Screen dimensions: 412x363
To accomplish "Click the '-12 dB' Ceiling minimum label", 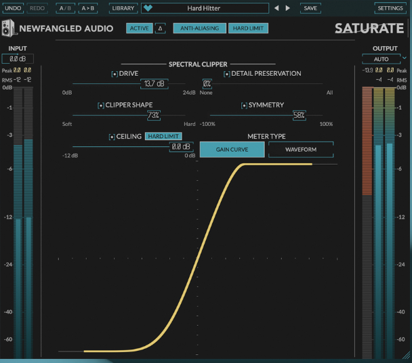I will (70, 156).
